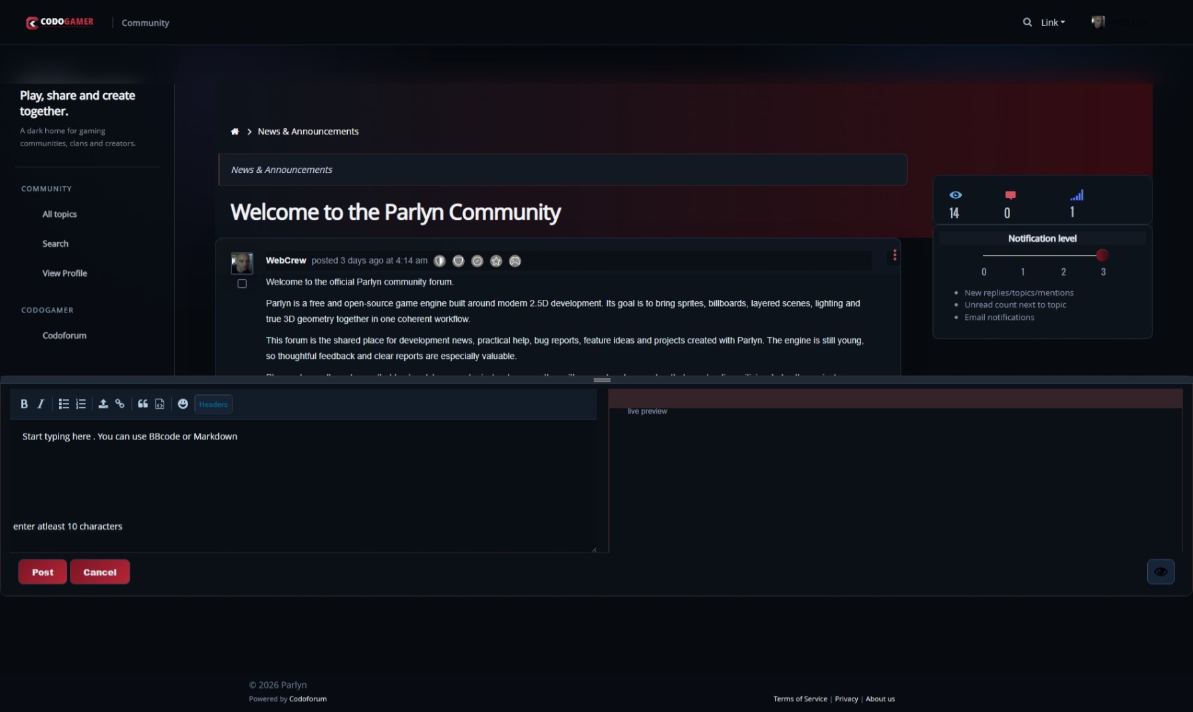
Task: Open the Codoforum footer link
Action: tap(308, 699)
